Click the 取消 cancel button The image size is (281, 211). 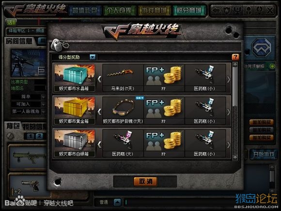click(x=145, y=181)
